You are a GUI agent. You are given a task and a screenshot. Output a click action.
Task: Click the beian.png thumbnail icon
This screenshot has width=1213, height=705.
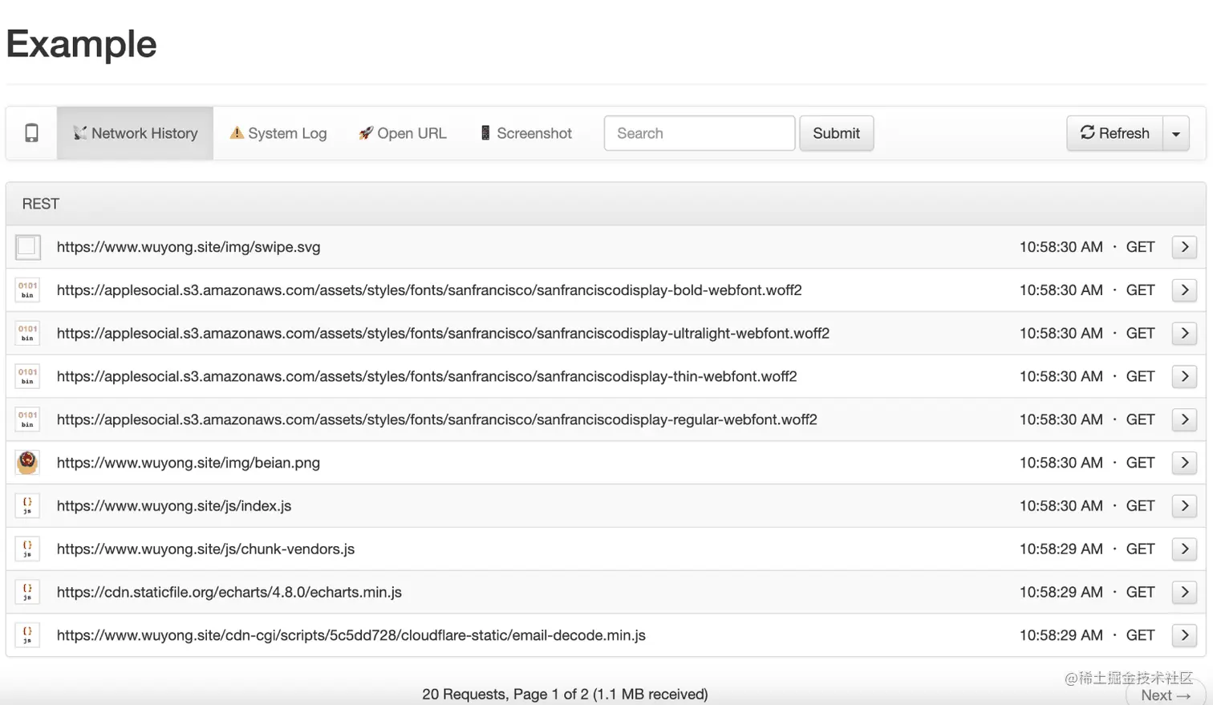(x=27, y=463)
